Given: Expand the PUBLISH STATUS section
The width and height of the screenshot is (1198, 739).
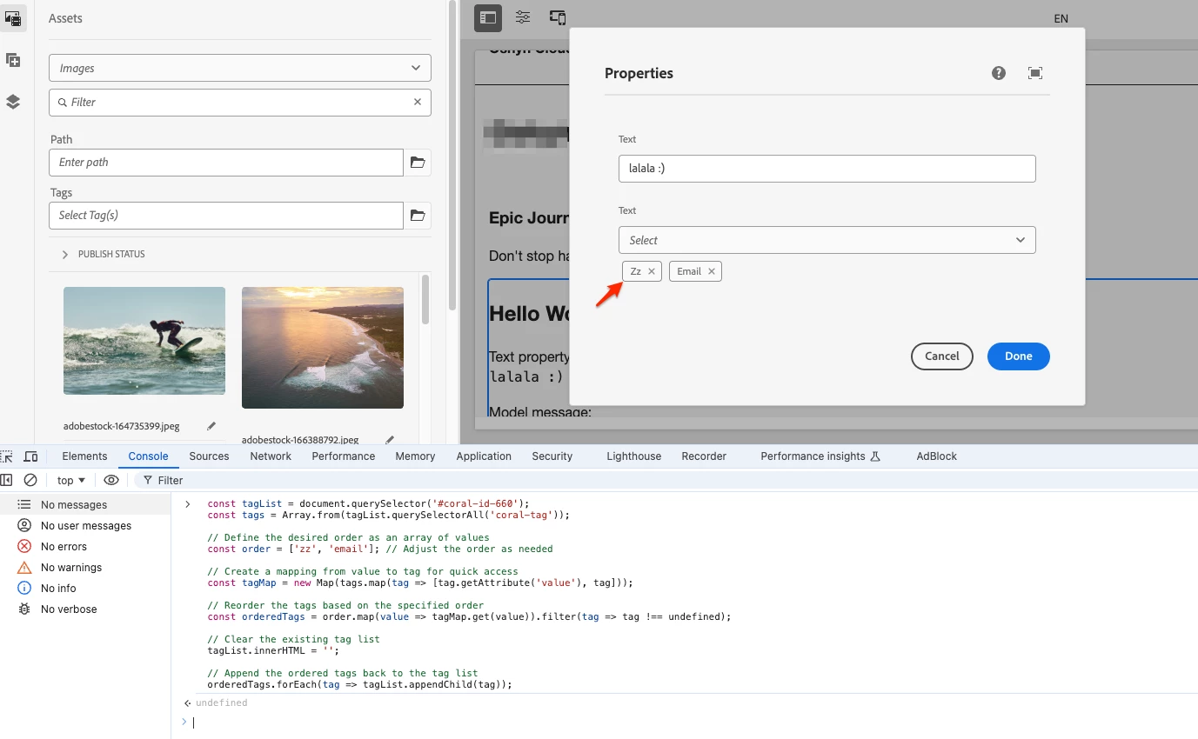Looking at the screenshot, I should [x=103, y=254].
